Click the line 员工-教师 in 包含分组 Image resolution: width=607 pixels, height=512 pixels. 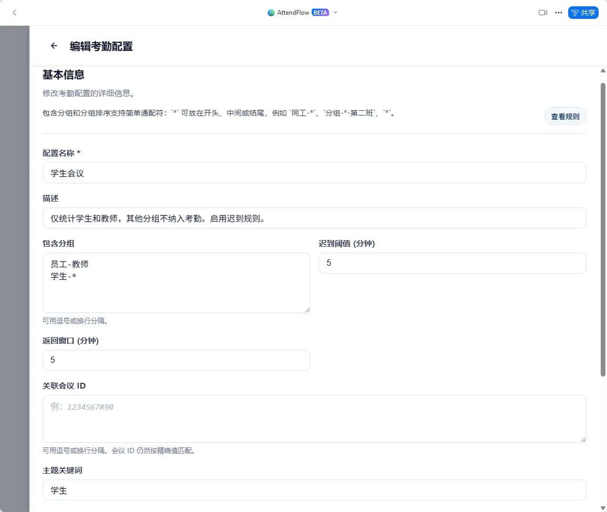coord(69,264)
